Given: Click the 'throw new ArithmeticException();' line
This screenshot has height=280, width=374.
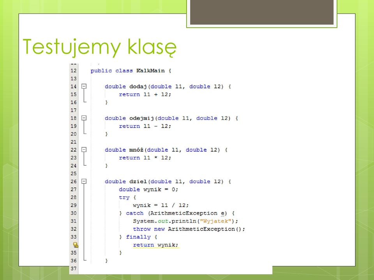Looking at the screenshot, I should [x=189, y=229].
